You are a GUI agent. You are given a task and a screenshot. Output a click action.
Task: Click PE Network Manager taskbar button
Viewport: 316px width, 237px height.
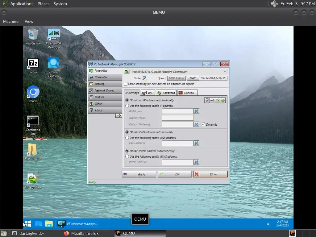[x=78, y=224]
